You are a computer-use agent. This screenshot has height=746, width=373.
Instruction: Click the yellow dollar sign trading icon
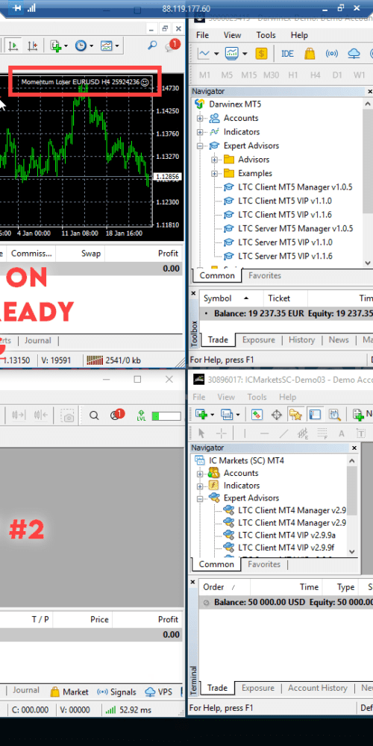[x=261, y=54]
